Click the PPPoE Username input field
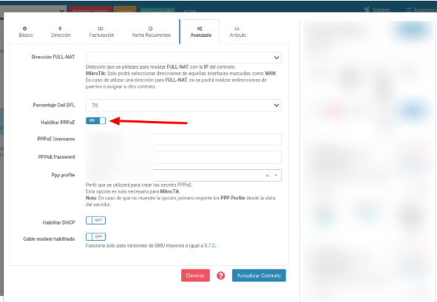437x302 pixels. click(x=183, y=140)
